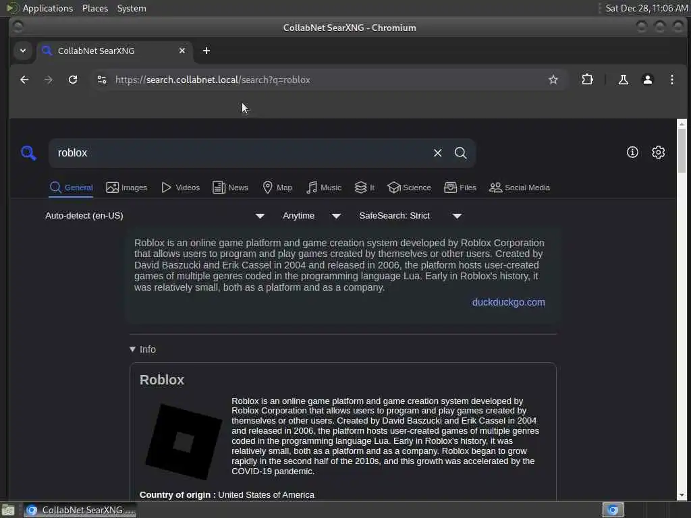
Task: Click the page vertical scrollbar thumb
Action: (x=682, y=150)
